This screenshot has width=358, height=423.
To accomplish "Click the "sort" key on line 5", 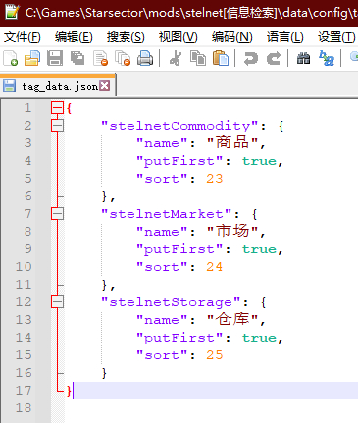I will click(162, 179).
